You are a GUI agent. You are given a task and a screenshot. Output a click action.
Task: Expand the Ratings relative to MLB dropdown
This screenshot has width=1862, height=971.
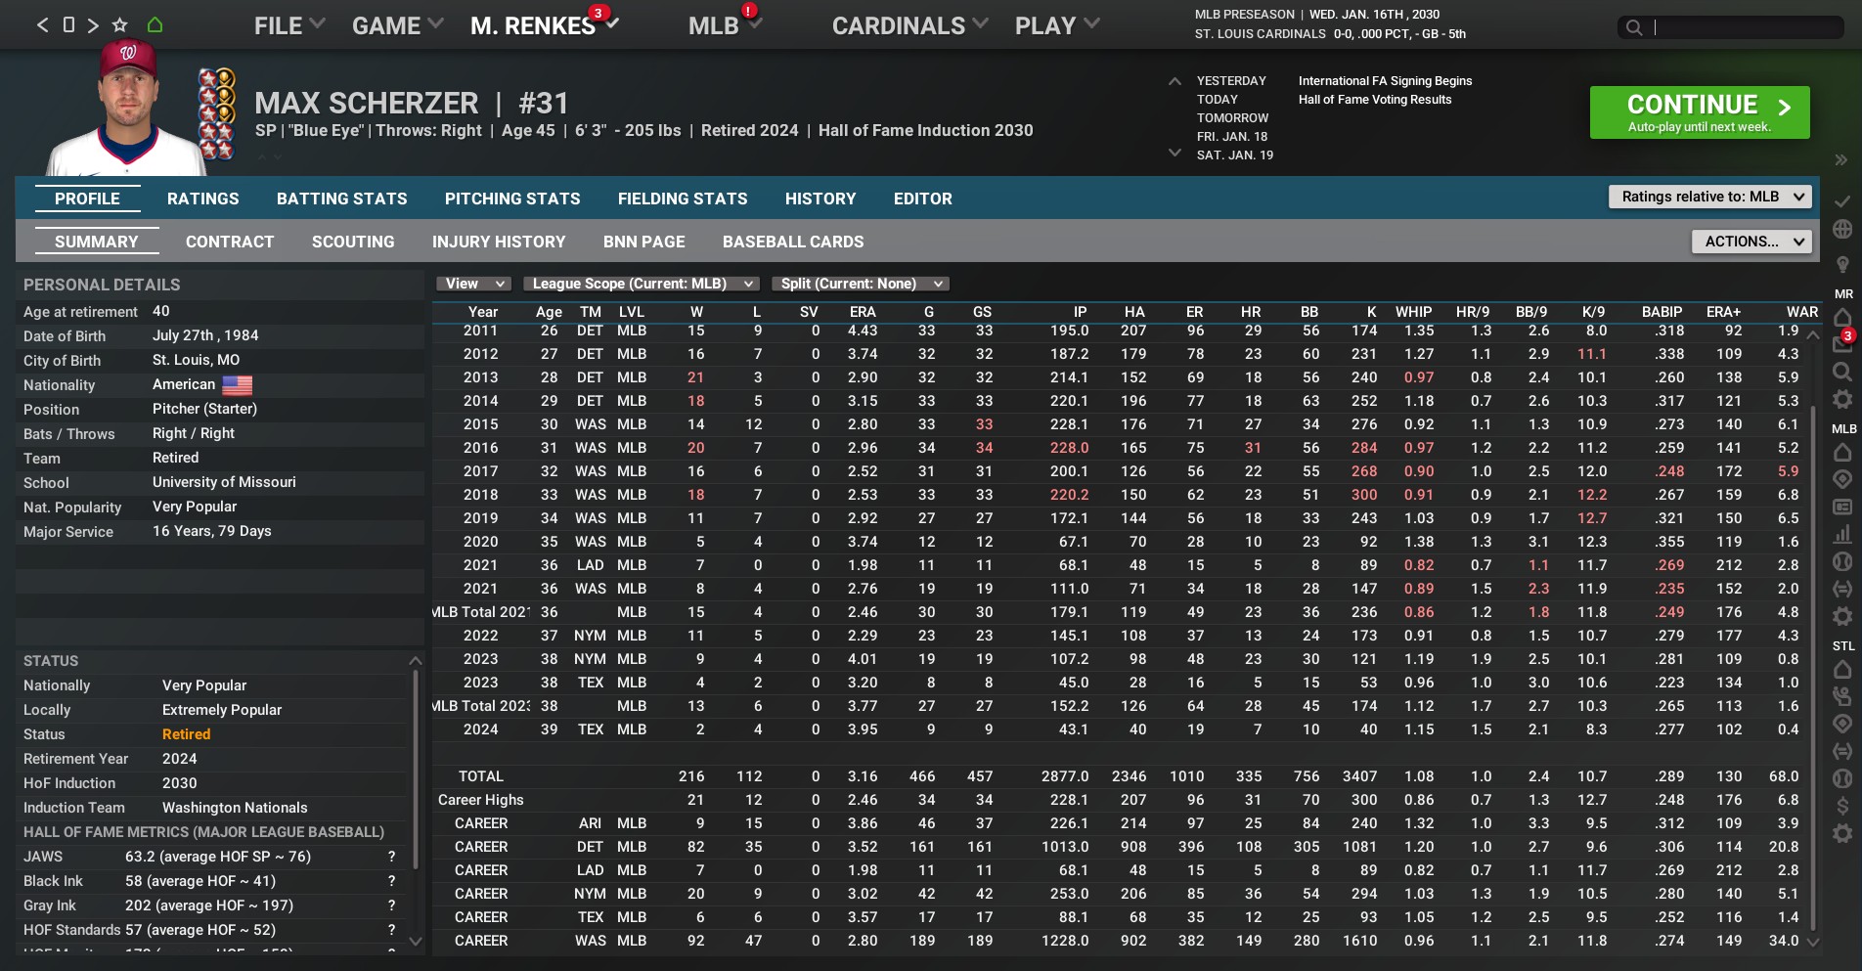[1709, 197]
